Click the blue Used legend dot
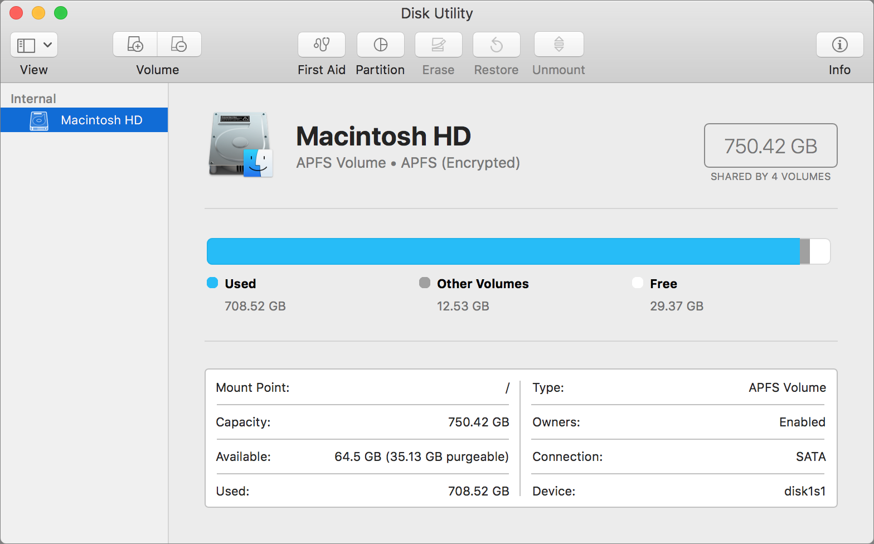 [212, 283]
